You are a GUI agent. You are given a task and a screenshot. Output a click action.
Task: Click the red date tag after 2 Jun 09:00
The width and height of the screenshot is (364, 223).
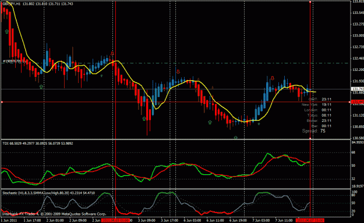click(x=116, y=220)
